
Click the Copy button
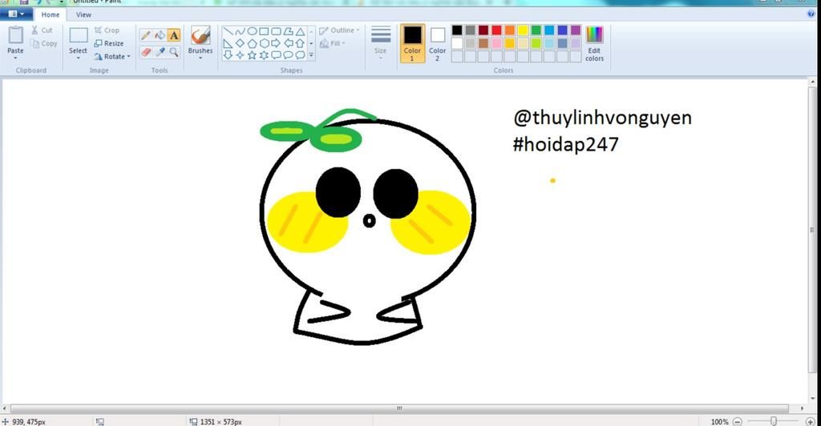pos(44,43)
